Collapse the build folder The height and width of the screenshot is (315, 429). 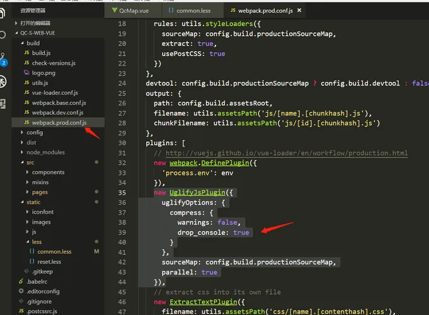click(x=22, y=43)
